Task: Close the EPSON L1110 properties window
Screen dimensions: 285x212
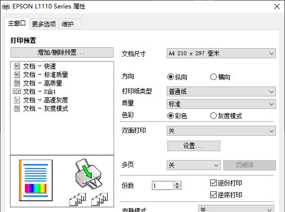Action: coord(277,6)
